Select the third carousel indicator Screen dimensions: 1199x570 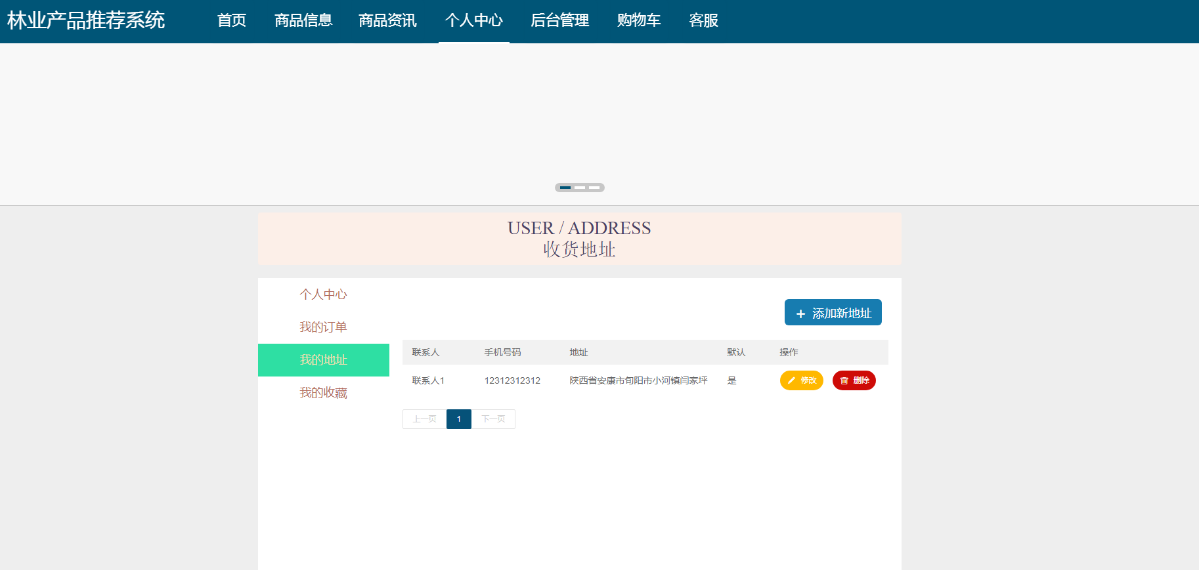pyautogui.click(x=594, y=188)
